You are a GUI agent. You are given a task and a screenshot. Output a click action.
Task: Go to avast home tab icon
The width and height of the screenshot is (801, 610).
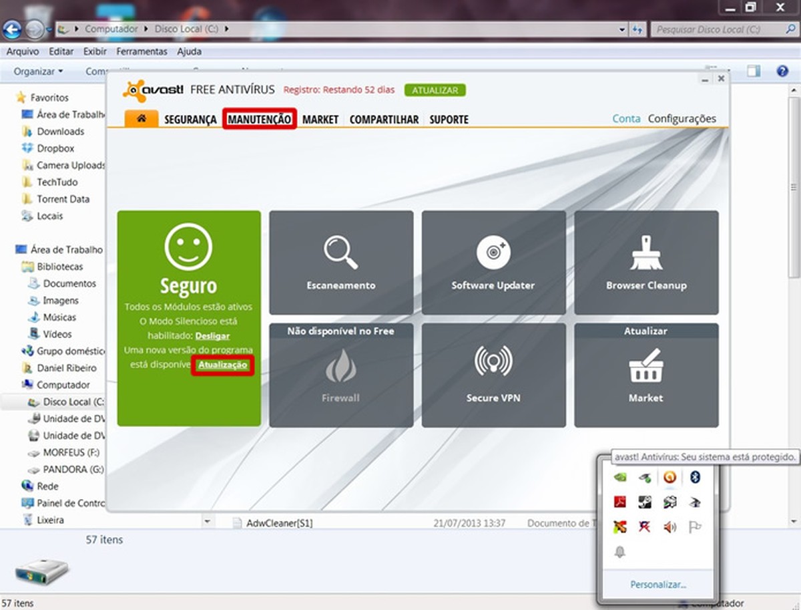[x=142, y=118]
